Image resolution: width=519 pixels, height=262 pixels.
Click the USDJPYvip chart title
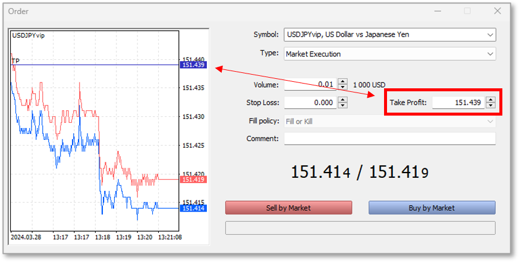(29, 36)
